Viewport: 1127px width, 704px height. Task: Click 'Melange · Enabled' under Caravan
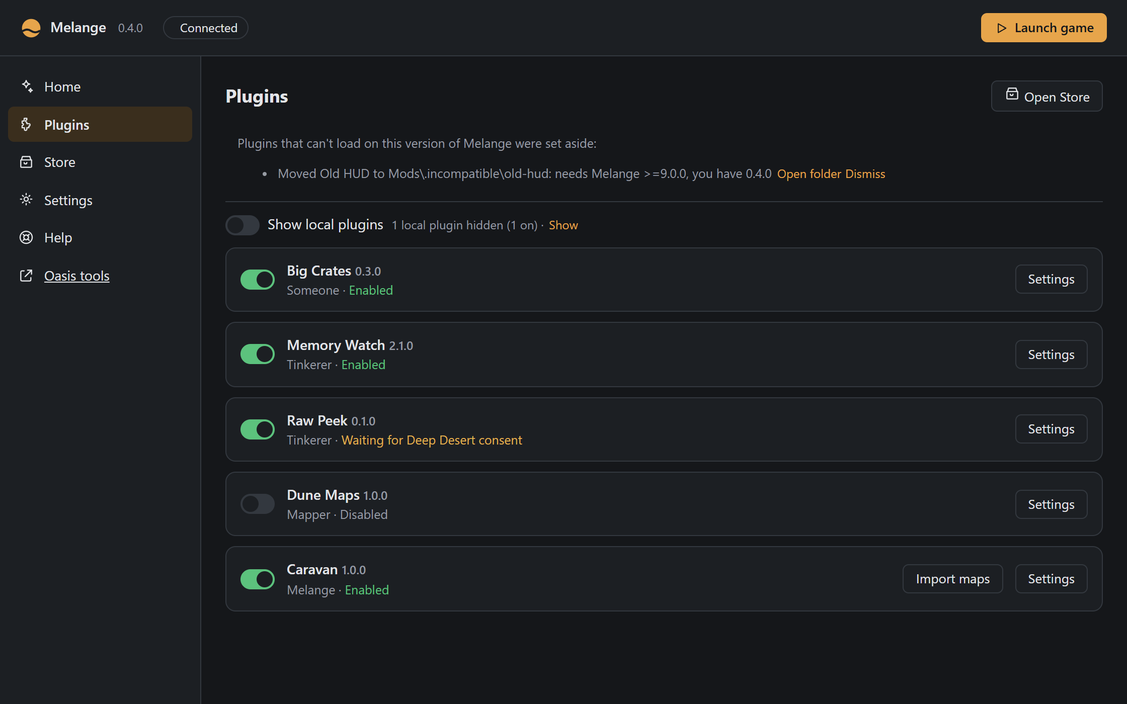pos(338,590)
